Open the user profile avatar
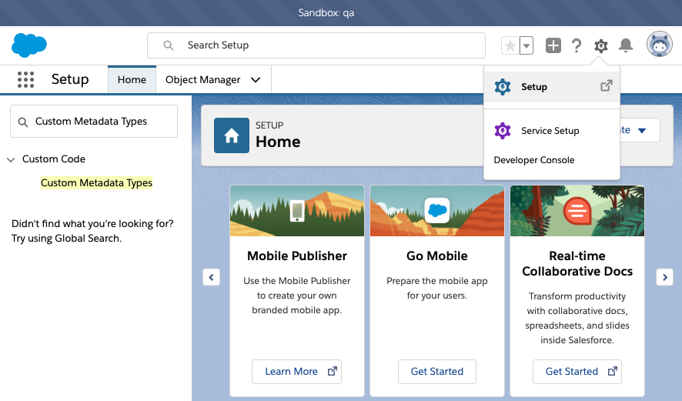The width and height of the screenshot is (682, 401). tap(660, 45)
